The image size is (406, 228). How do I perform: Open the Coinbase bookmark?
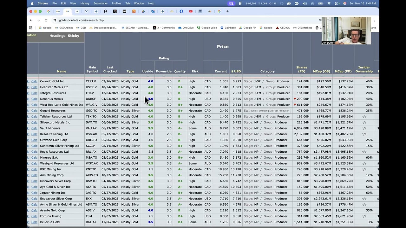[228, 28]
